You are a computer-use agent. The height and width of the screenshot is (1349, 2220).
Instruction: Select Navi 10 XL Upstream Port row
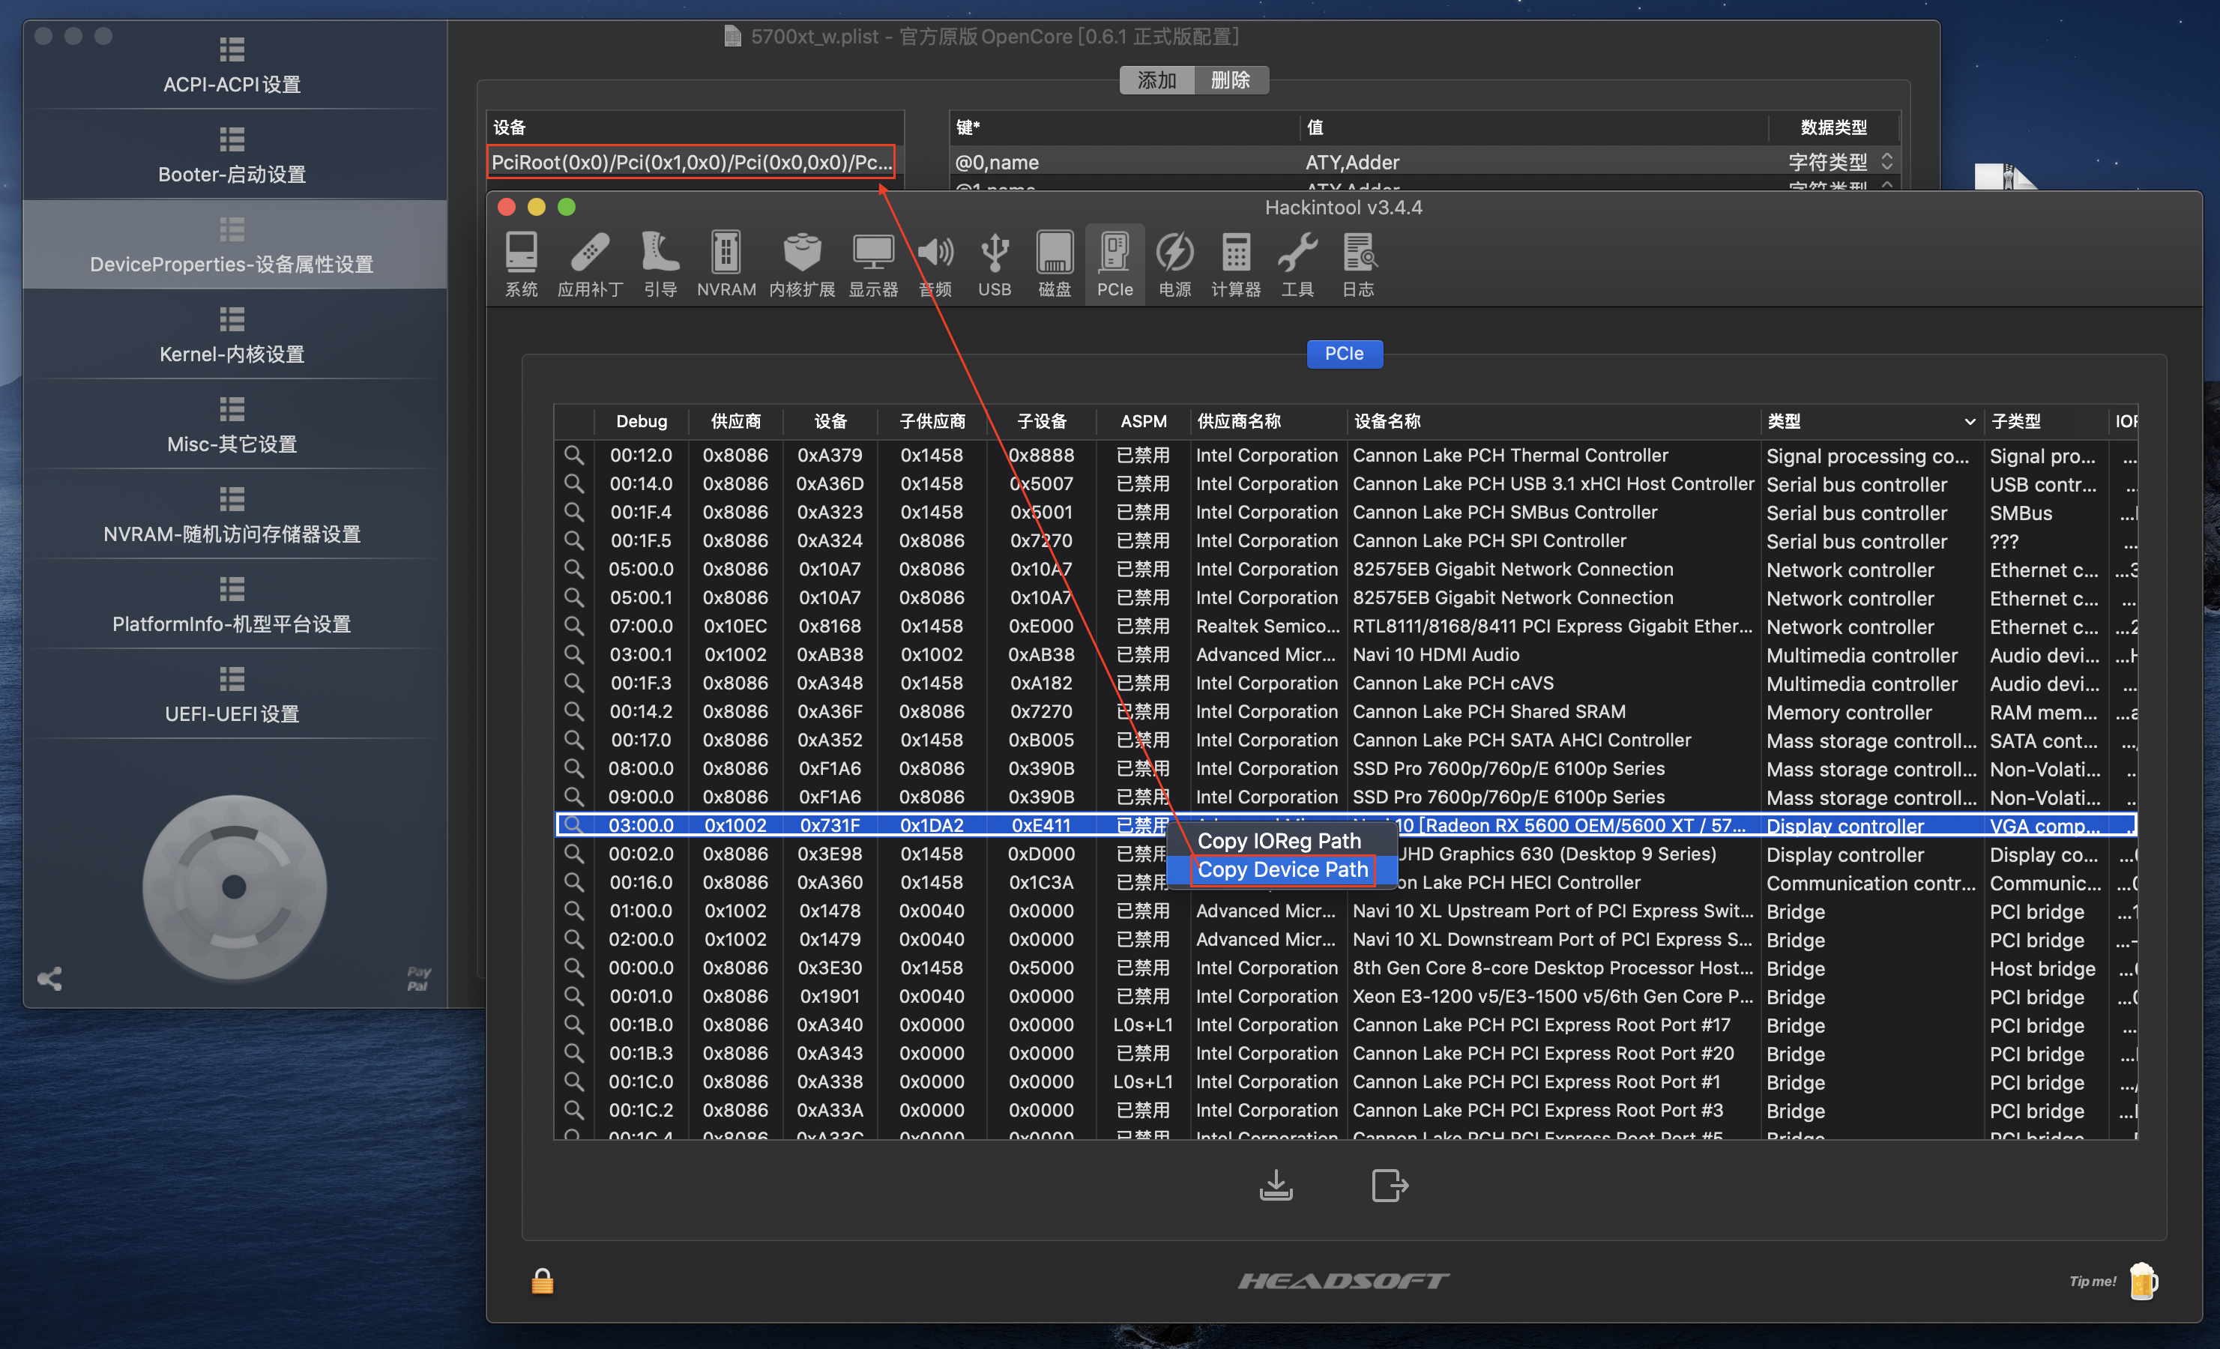tap(1346, 910)
